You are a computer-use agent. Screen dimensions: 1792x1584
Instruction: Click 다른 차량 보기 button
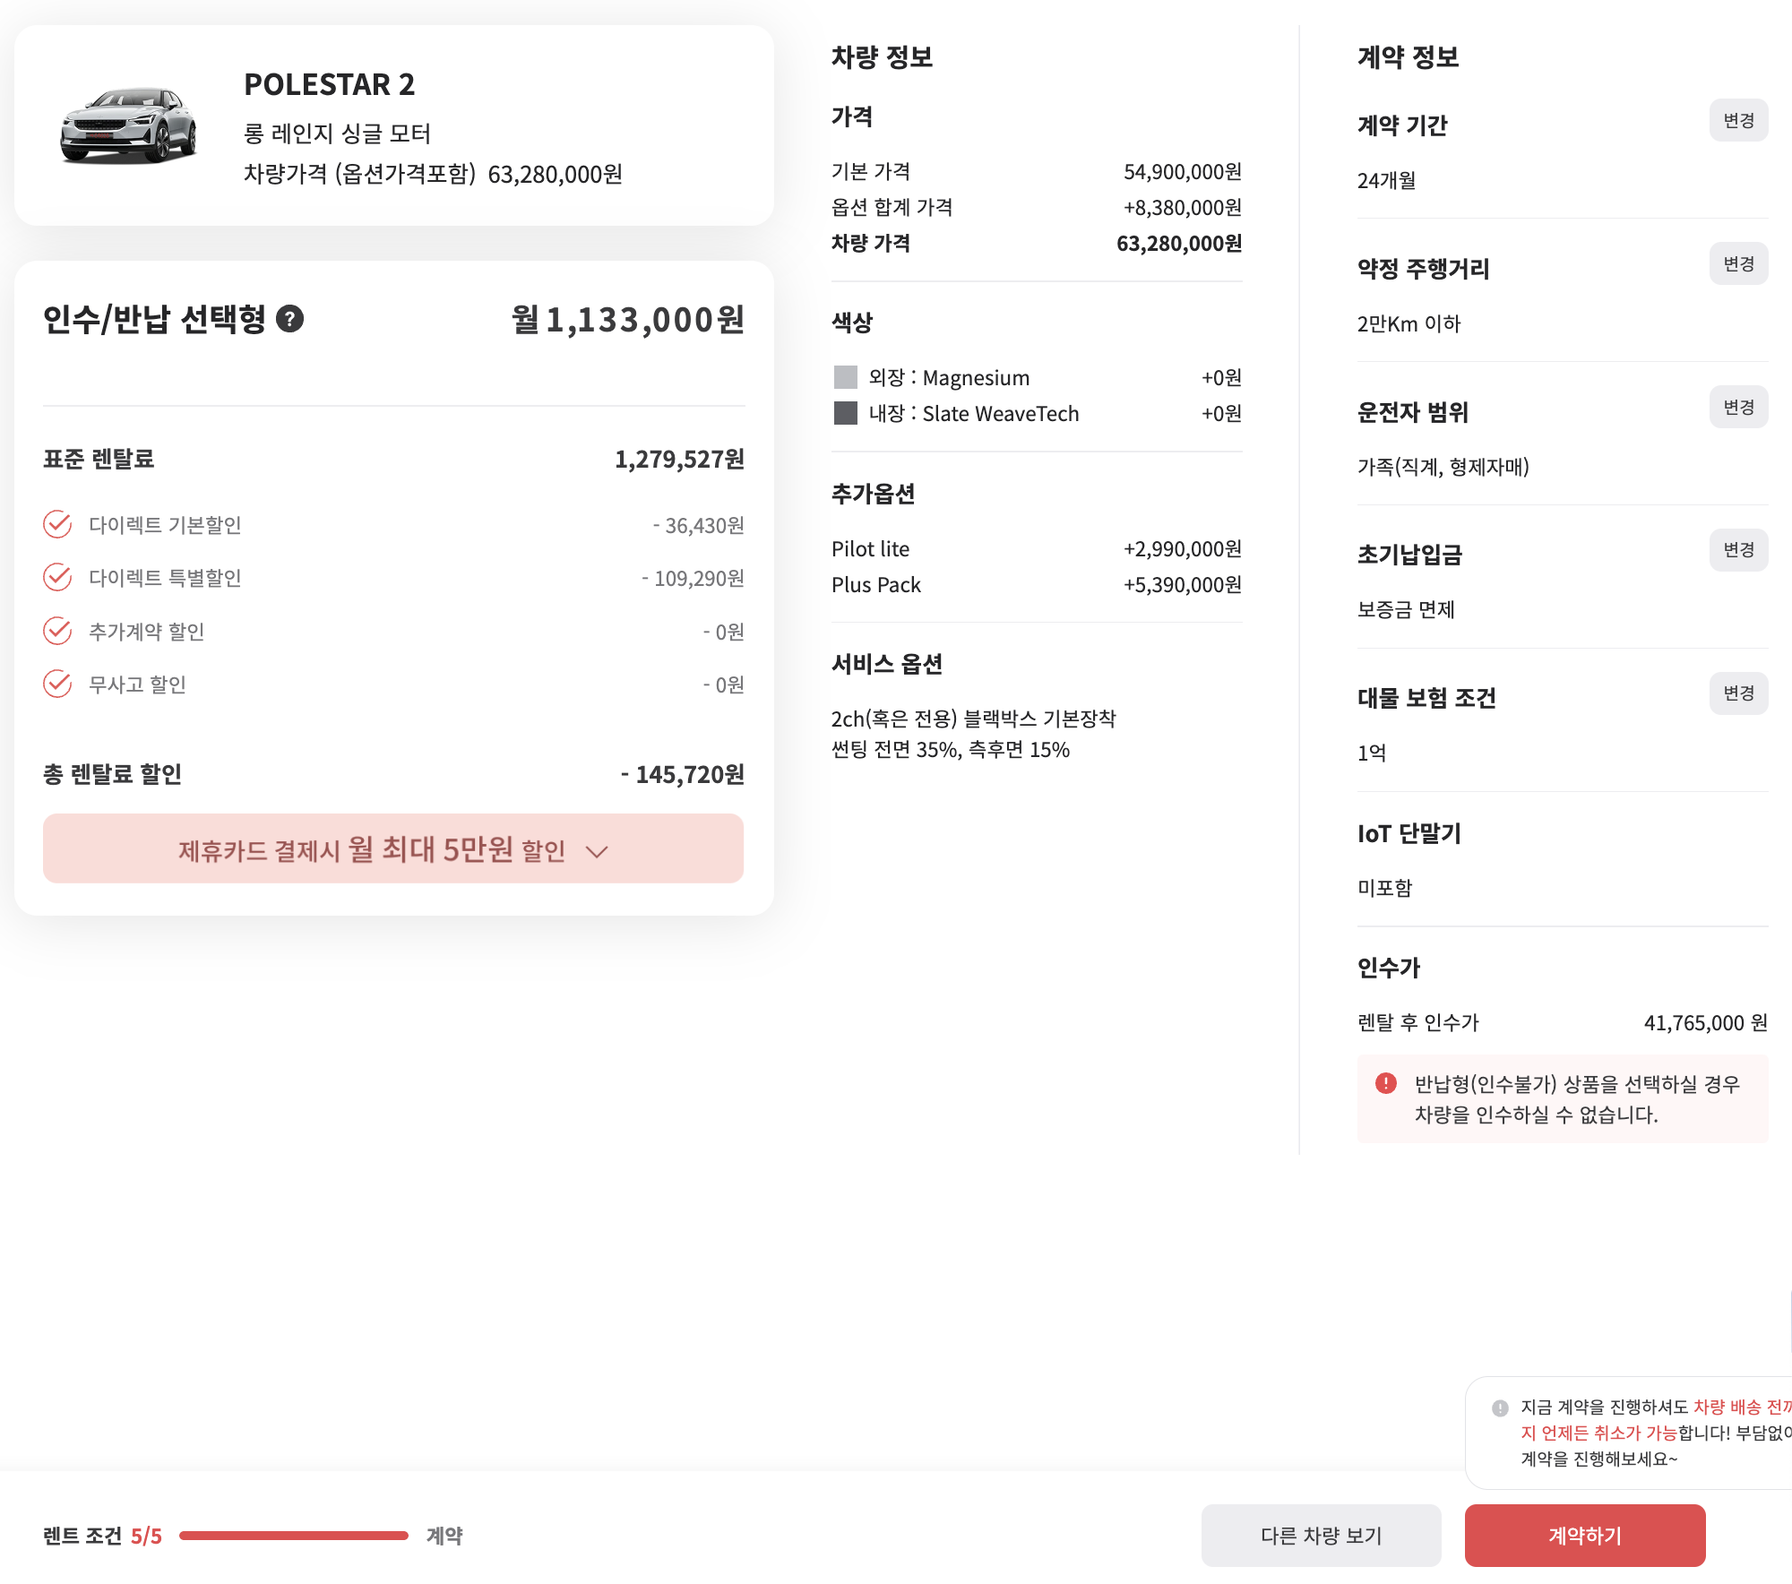[1321, 1536]
